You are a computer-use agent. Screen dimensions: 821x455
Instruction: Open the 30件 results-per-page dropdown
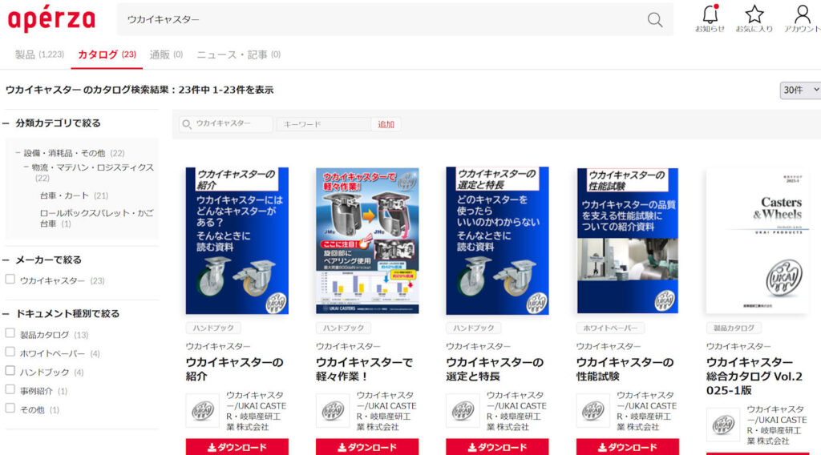[800, 90]
